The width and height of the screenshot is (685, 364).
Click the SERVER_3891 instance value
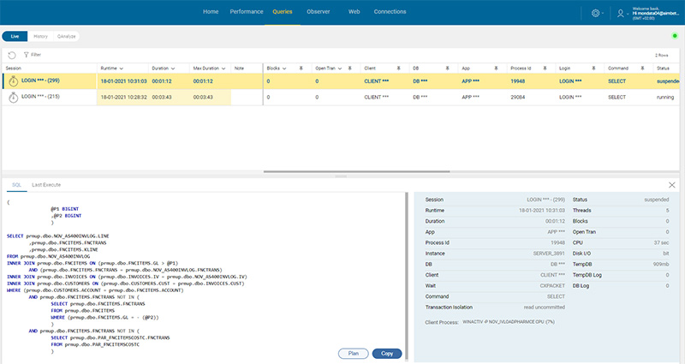(x=549, y=254)
